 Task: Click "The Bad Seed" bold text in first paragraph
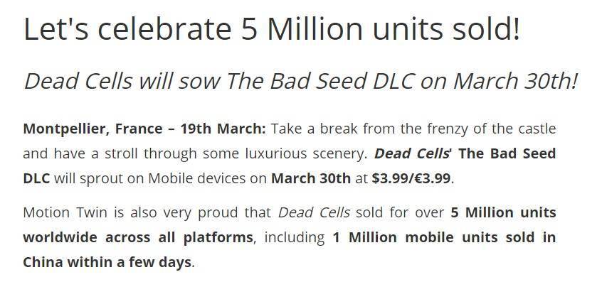coord(507,153)
